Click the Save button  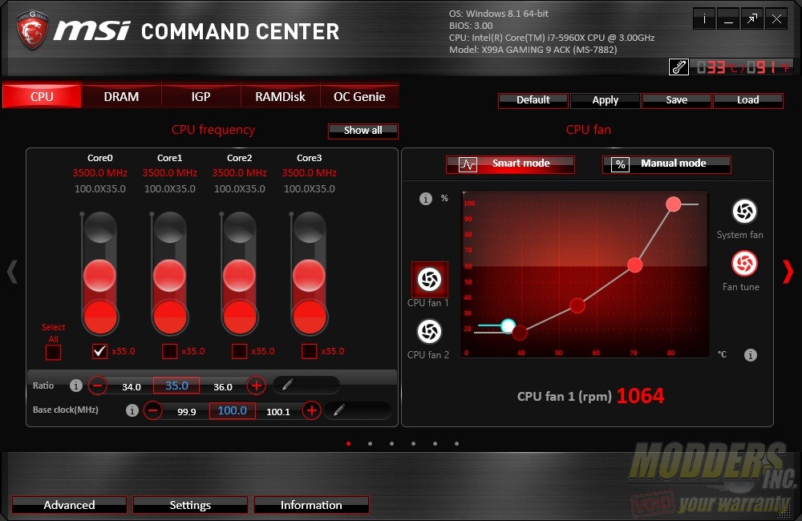pos(677,100)
